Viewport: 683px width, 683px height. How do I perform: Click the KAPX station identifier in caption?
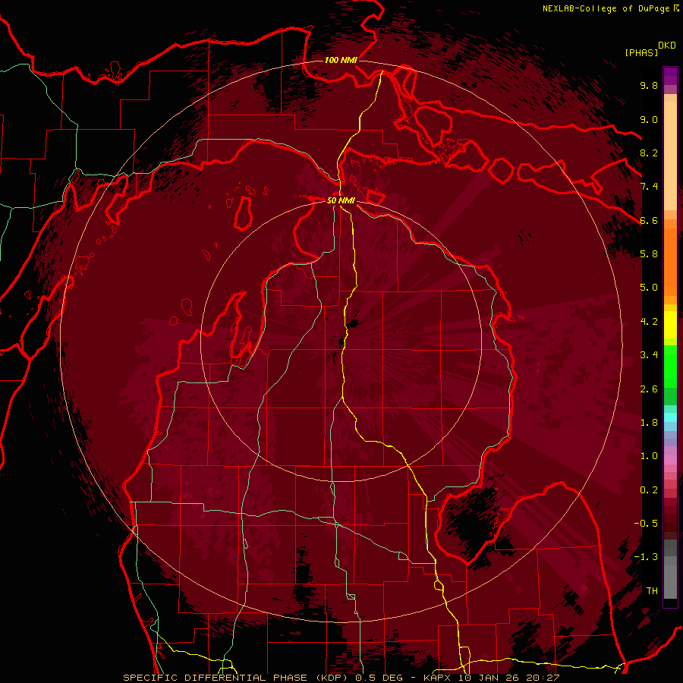click(438, 678)
